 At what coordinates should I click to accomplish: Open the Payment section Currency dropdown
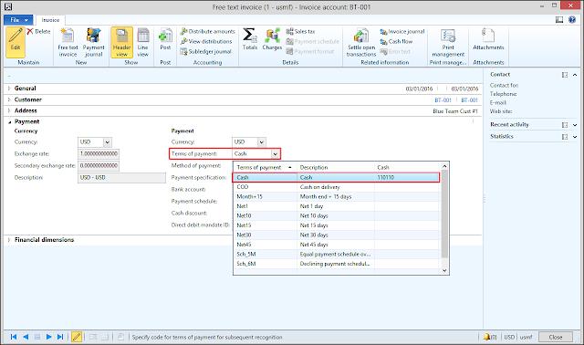click(262, 142)
